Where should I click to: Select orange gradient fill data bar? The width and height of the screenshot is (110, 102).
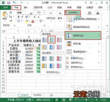[44, 47]
